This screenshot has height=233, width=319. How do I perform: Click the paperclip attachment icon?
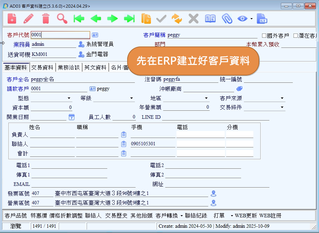point(227,19)
